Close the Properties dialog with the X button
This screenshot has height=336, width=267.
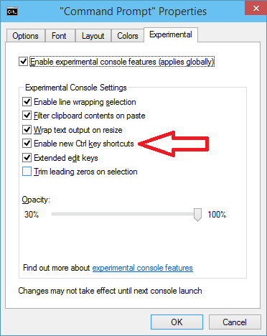256,9
